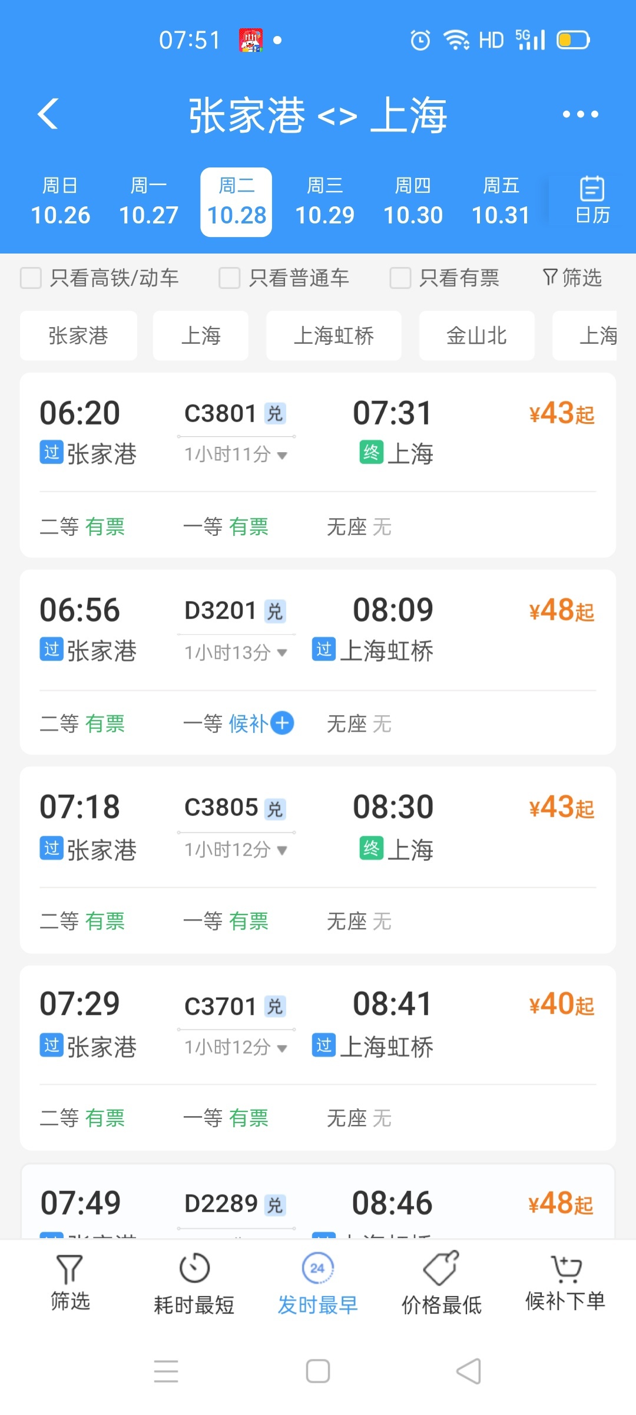Expand C3801 duration 1小时11分 stops
636x1415 pixels.
(282, 455)
